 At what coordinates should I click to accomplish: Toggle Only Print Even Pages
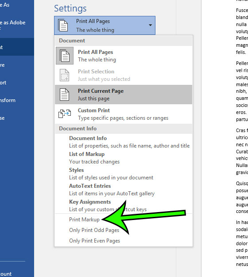tap(94, 241)
